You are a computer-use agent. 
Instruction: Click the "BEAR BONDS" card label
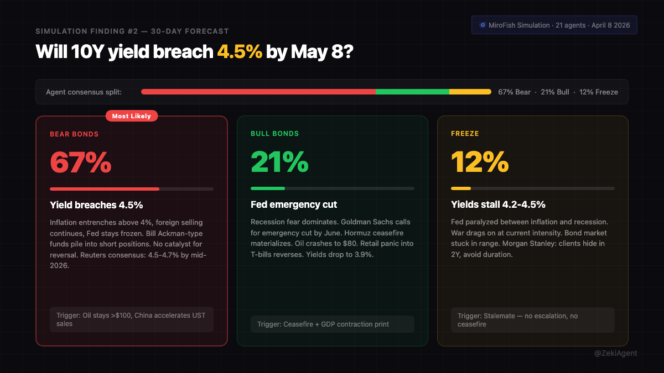[x=74, y=134]
